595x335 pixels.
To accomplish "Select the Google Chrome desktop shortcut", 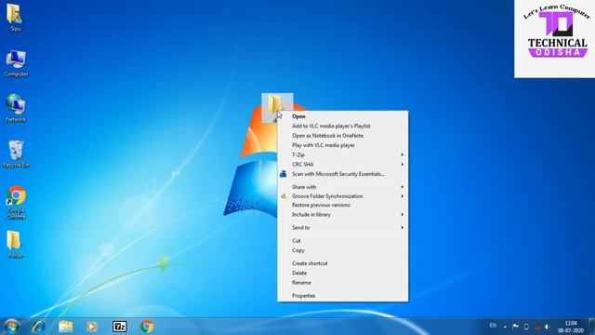I will click(x=16, y=203).
